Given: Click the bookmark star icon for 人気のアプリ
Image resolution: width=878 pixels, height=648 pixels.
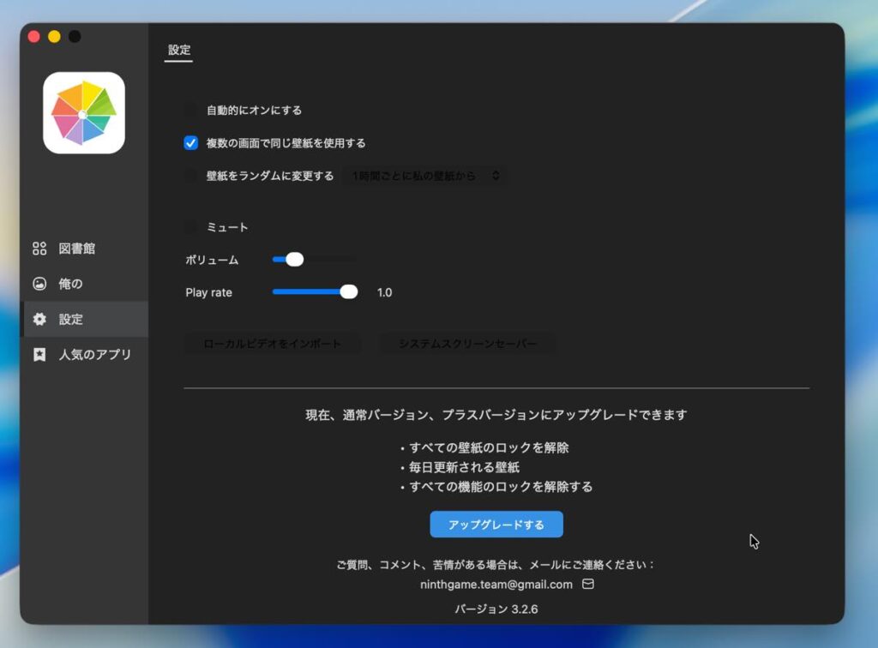Looking at the screenshot, I should click(x=39, y=354).
